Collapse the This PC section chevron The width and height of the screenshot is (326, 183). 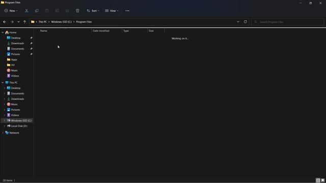pos(3,82)
